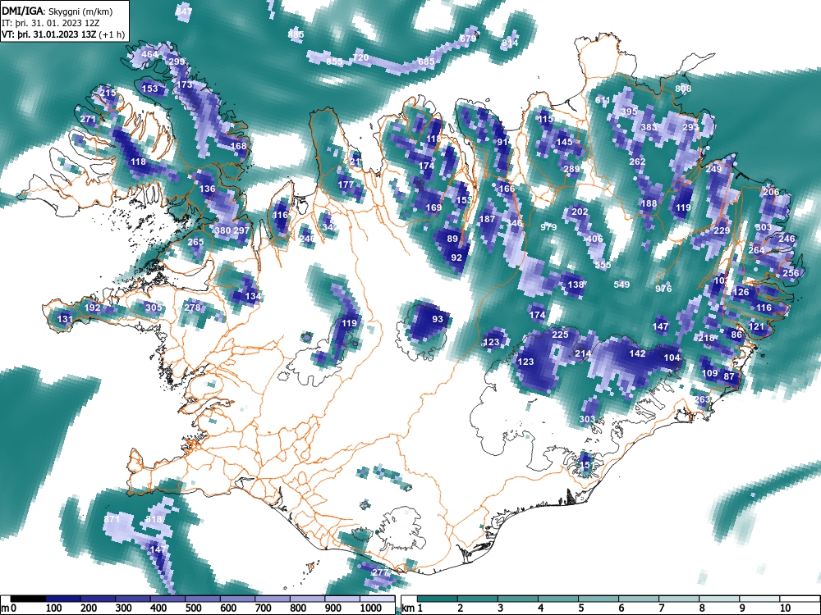Click the 'km' unit label of the legend
The height and width of the screenshot is (615, 821).
(409, 608)
